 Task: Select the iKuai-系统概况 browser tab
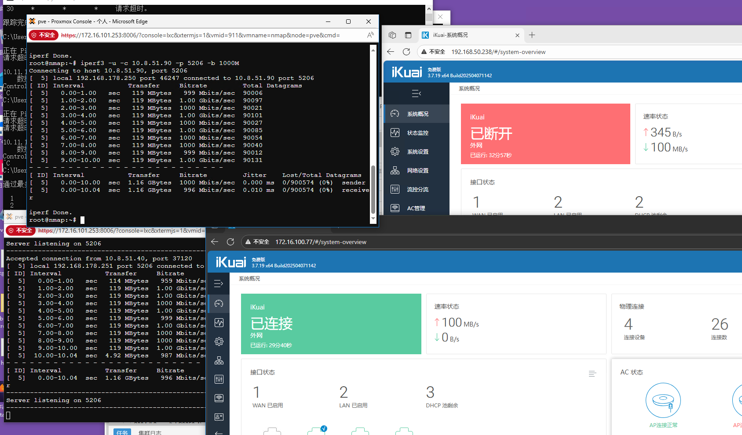(x=471, y=35)
